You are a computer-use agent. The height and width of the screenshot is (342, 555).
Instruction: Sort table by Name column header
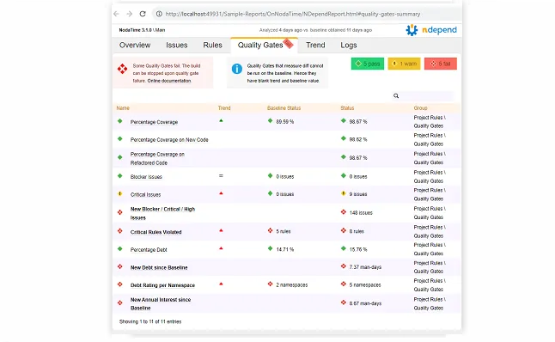tap(123, 108)
